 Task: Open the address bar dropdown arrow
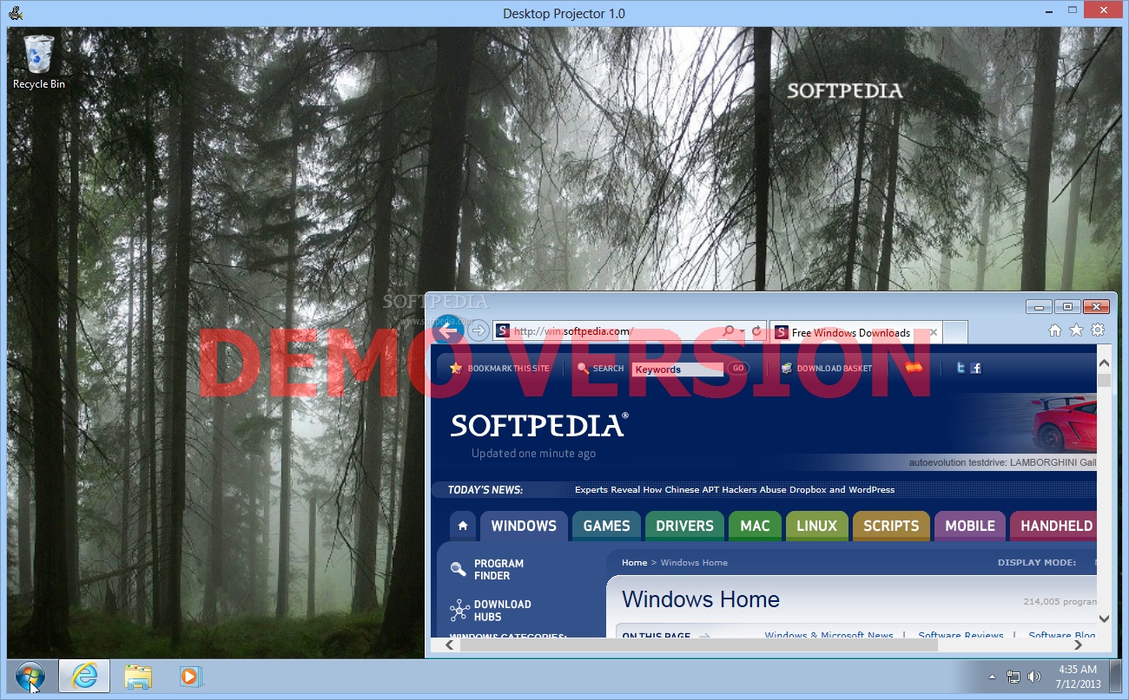741,331
